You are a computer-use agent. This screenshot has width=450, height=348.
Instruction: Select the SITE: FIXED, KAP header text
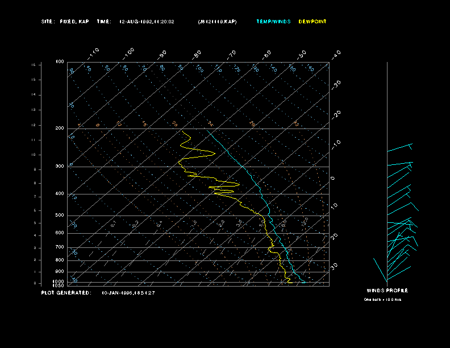(x=65, y=22)
